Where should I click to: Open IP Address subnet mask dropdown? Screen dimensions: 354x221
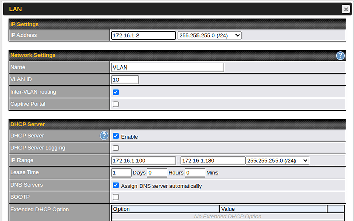click(209, 35)
